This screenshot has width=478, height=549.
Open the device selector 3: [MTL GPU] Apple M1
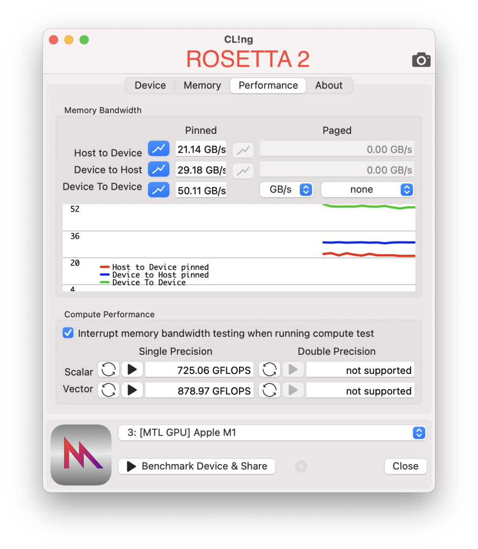(273, 433)
